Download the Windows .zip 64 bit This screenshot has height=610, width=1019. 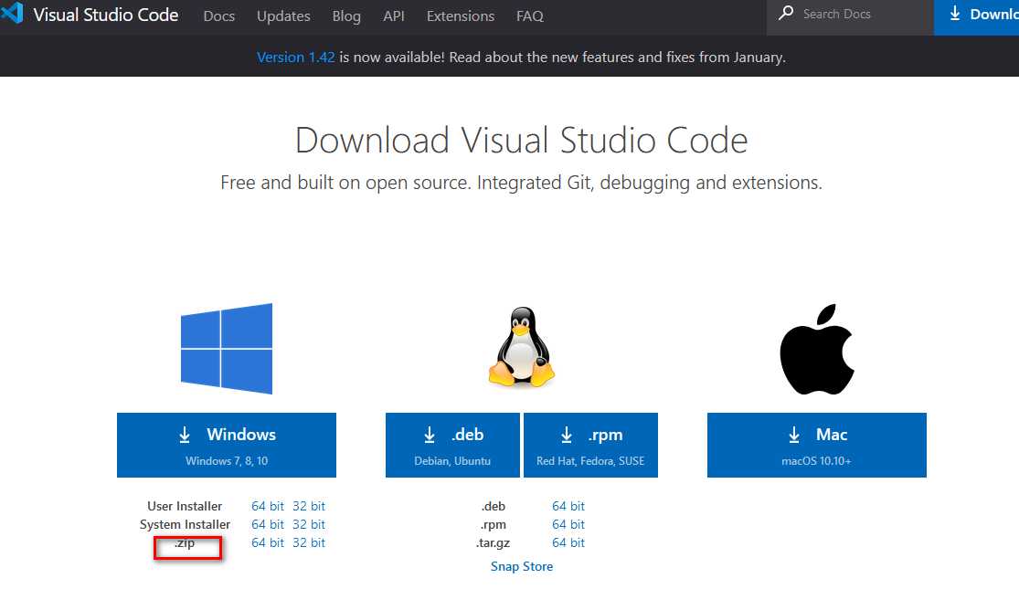pos(268,542)
